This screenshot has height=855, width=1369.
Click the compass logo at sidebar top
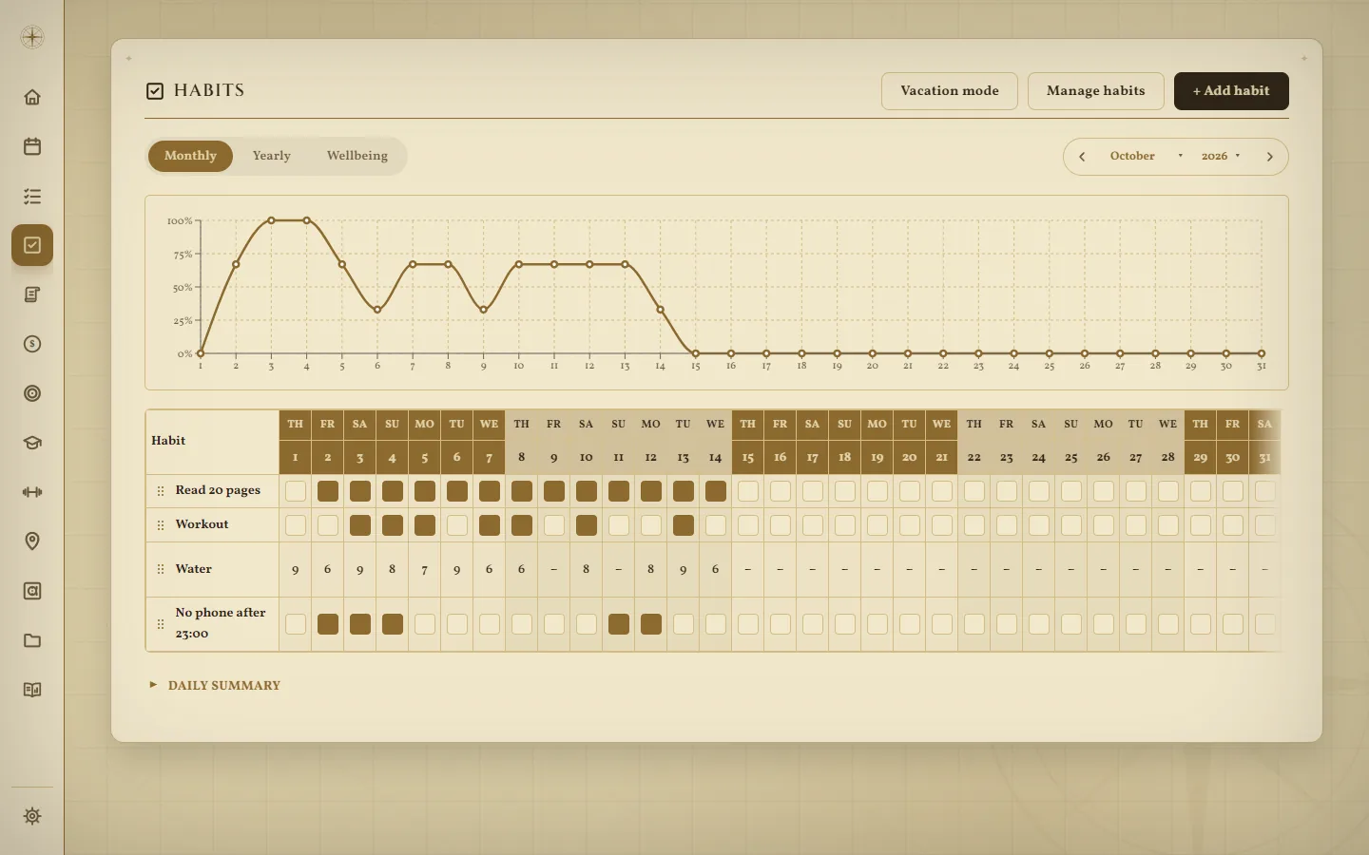point(32,37)
